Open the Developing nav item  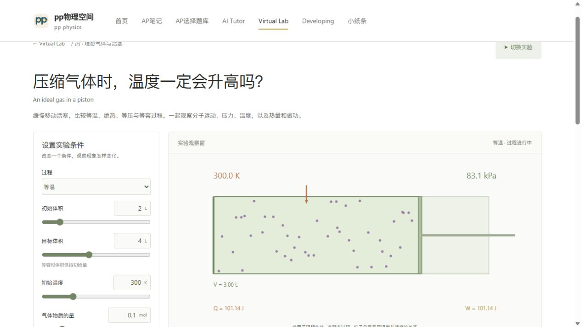(318, 21)
